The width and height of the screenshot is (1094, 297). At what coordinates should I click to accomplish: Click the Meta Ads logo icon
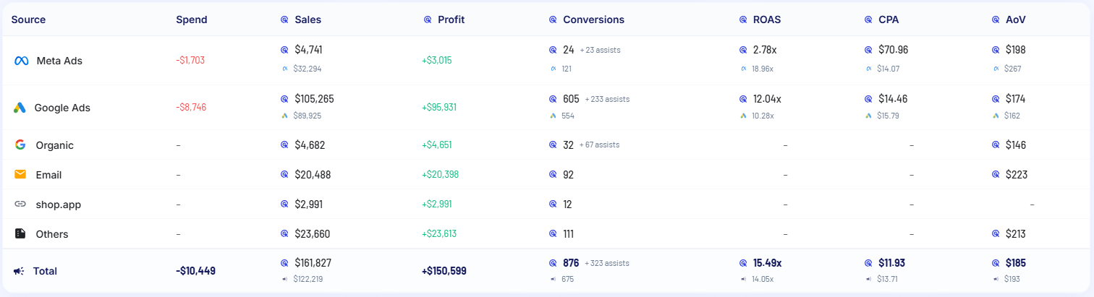click(21, 61)
